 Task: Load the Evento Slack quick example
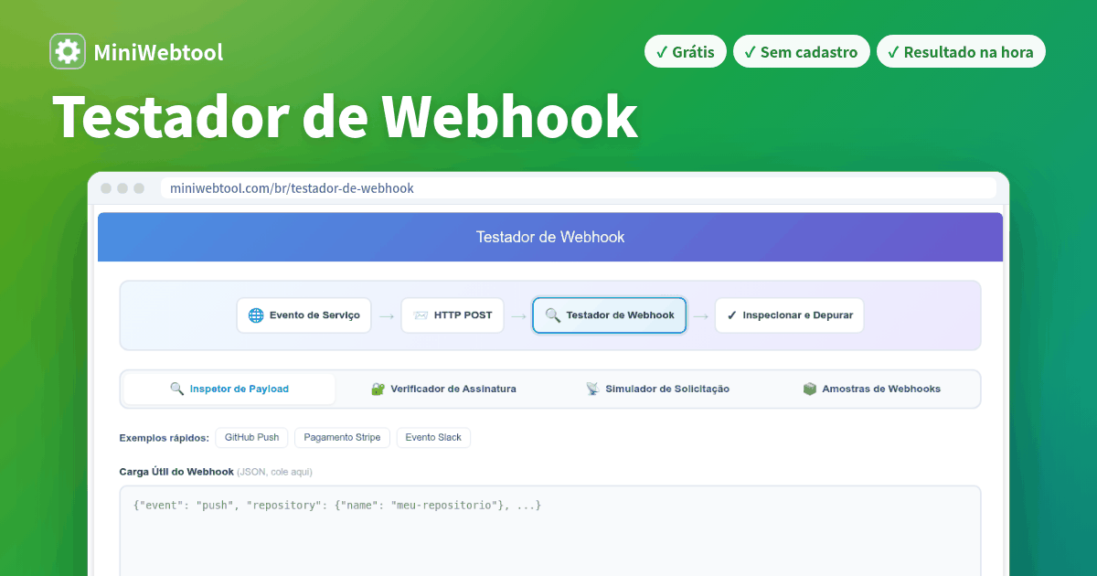click(x=433, y=438)
